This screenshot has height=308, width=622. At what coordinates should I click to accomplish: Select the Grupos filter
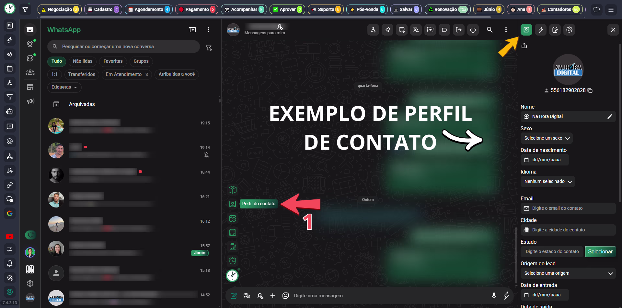[141, 61]
